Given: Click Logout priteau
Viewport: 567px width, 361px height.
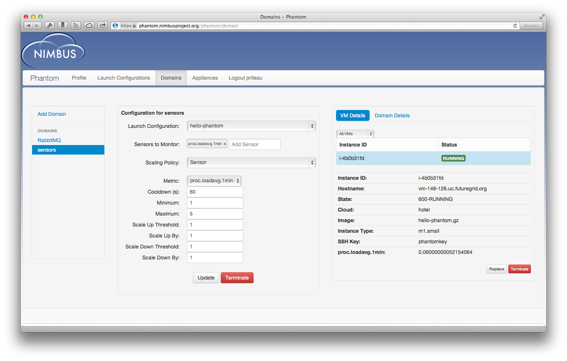Looking at the screenshot, I should [246, 78].
